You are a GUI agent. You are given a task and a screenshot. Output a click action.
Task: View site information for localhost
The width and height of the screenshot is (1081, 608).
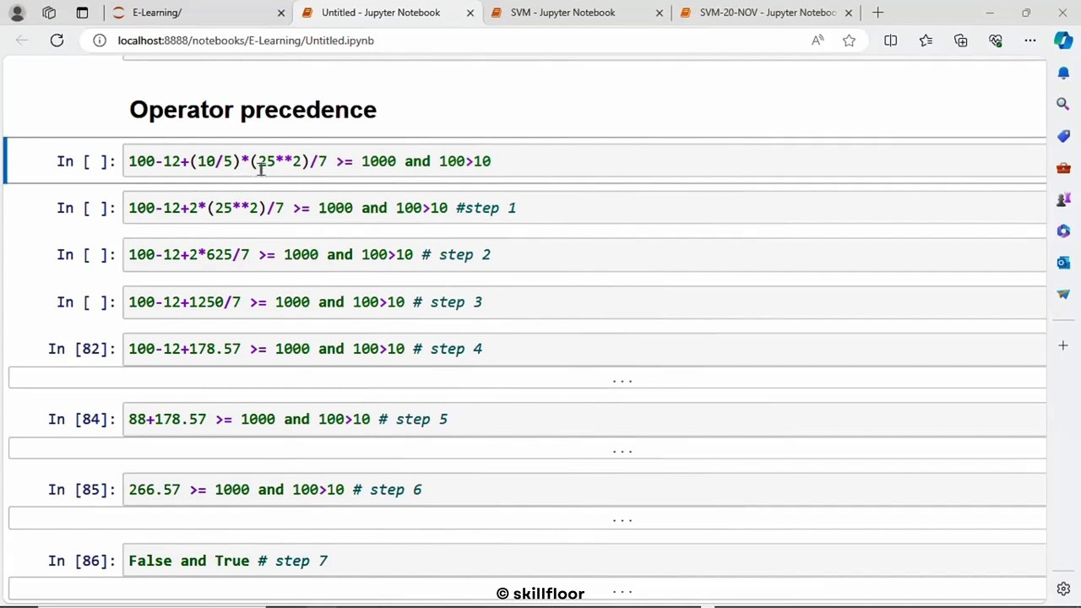(100, 41)
